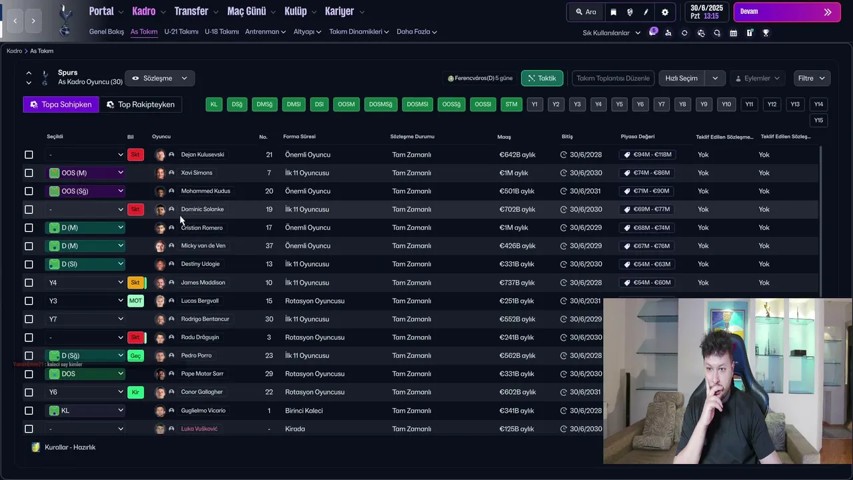
Task: Open the calendar icon in shortcuts bar
Action: [734, 33]
